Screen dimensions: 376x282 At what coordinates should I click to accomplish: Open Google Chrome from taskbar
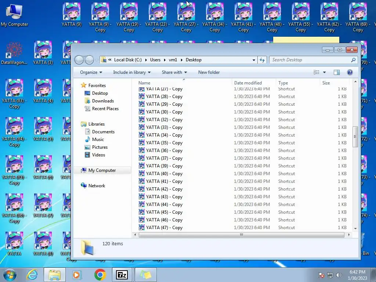click(100, 275)
